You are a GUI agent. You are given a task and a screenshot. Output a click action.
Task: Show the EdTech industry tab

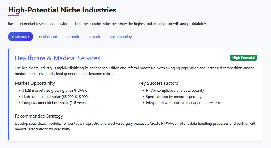point(94,37)
